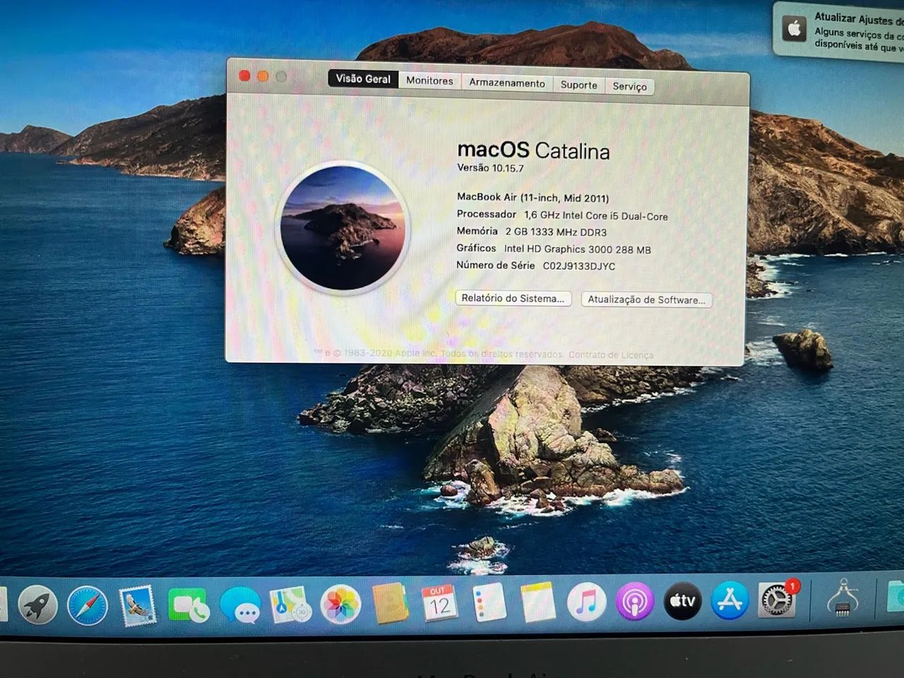Click the Catalina island artwork circle
This screenshot has height=678, width=904.
[x=343, y=227]
